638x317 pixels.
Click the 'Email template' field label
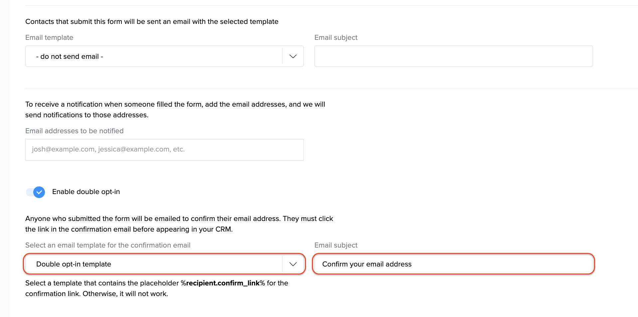click(49, 38)
